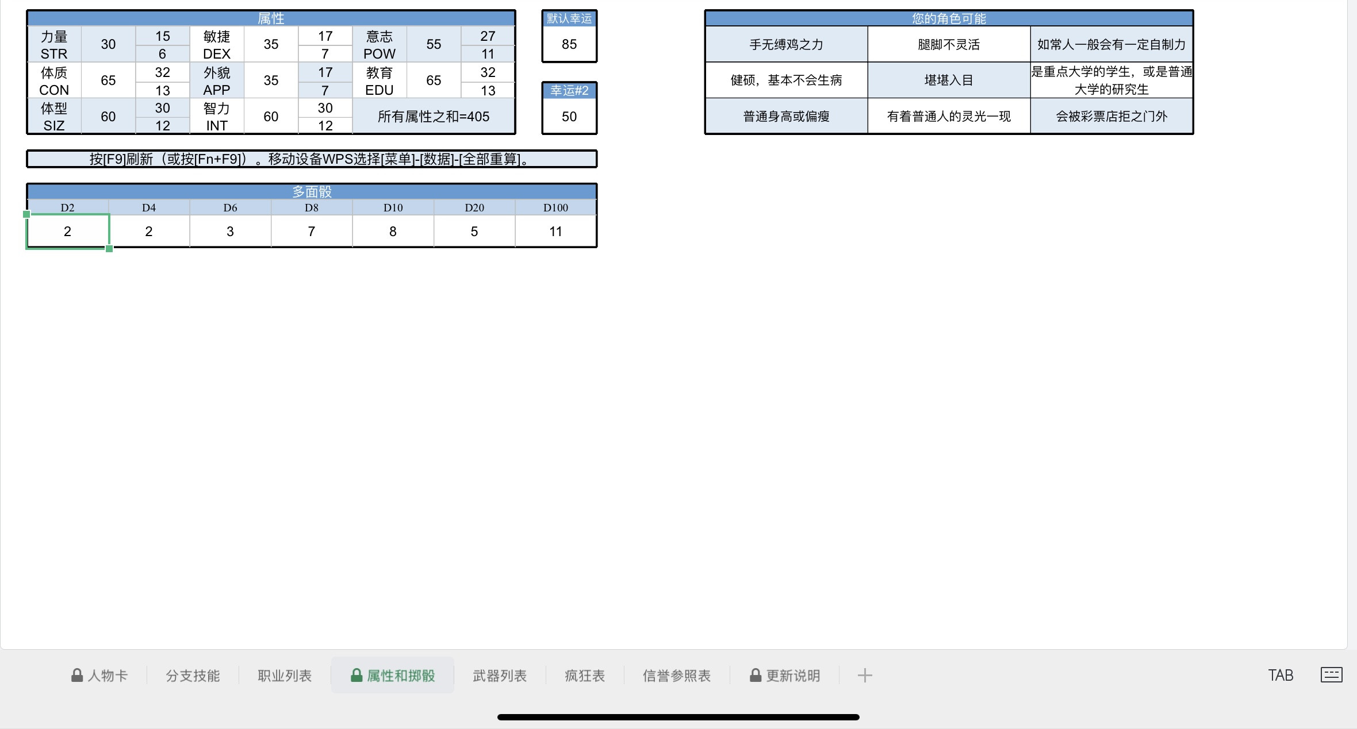The width and height of the screenshot is (1357, 729).
Task: Click the 所有属性之和=405 cell
Action: [x=433, y=117]
